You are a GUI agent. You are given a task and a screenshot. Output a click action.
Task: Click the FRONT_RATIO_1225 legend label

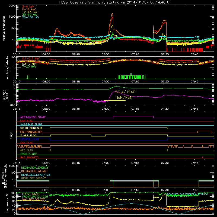[35, 197]
